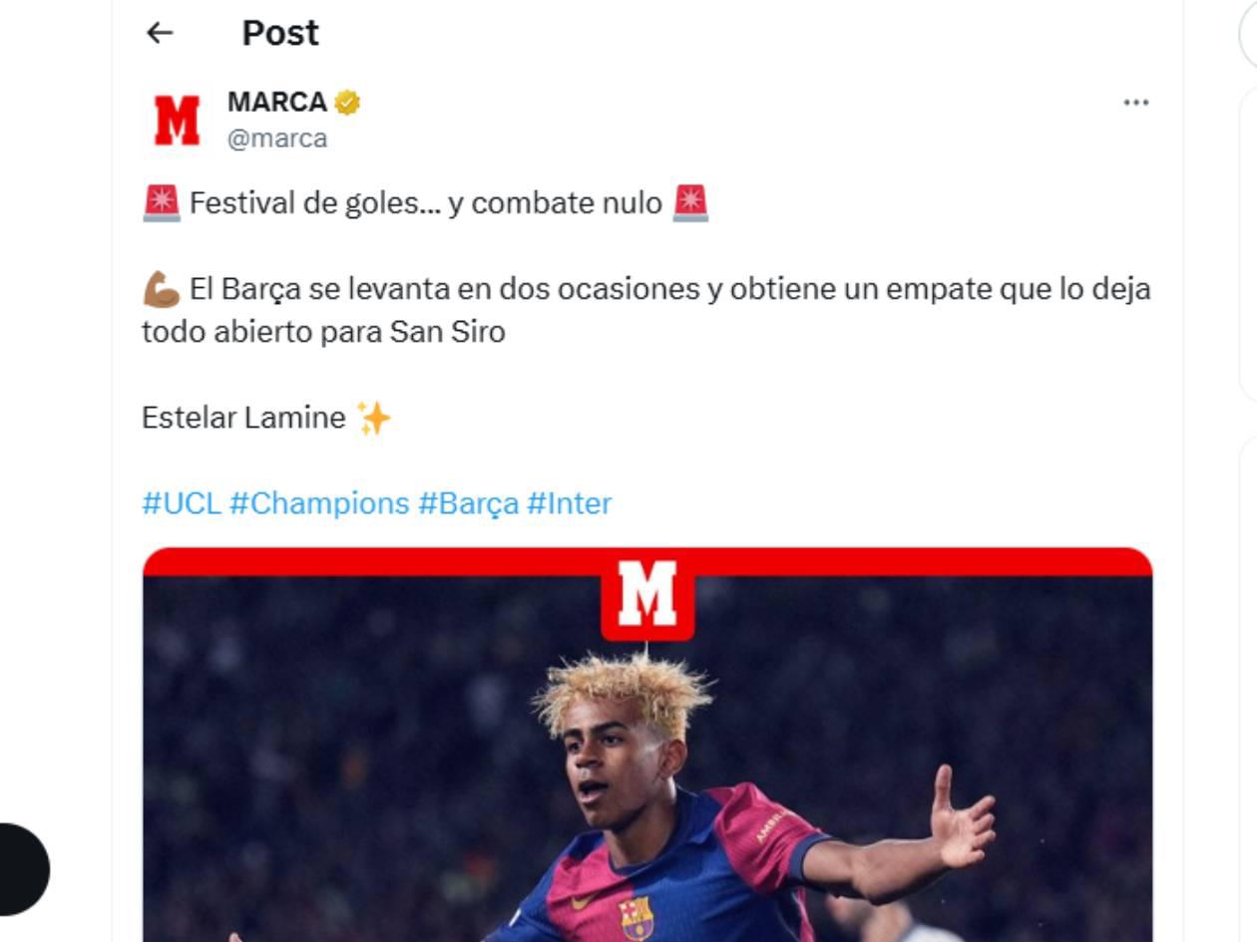Open the MARCA red M profile avatar
1257x942 pixels.
[x=177, y=121]
